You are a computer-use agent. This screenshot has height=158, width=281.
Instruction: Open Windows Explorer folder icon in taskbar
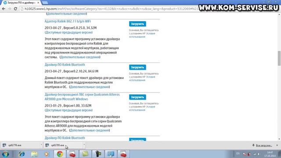click(x=34, y=154)
